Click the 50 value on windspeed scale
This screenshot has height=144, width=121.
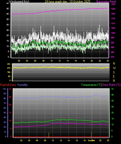8,3
